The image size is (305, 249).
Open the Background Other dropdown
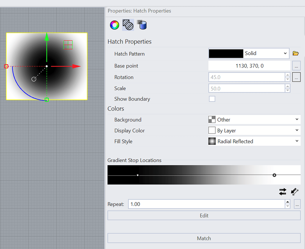(x=254, y=119)
